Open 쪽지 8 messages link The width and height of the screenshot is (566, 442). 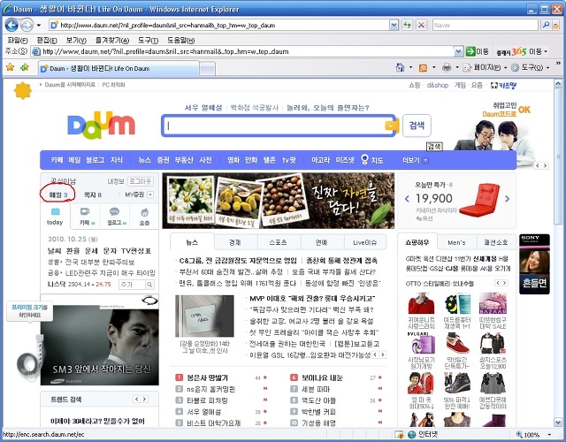tap(93, 194)
